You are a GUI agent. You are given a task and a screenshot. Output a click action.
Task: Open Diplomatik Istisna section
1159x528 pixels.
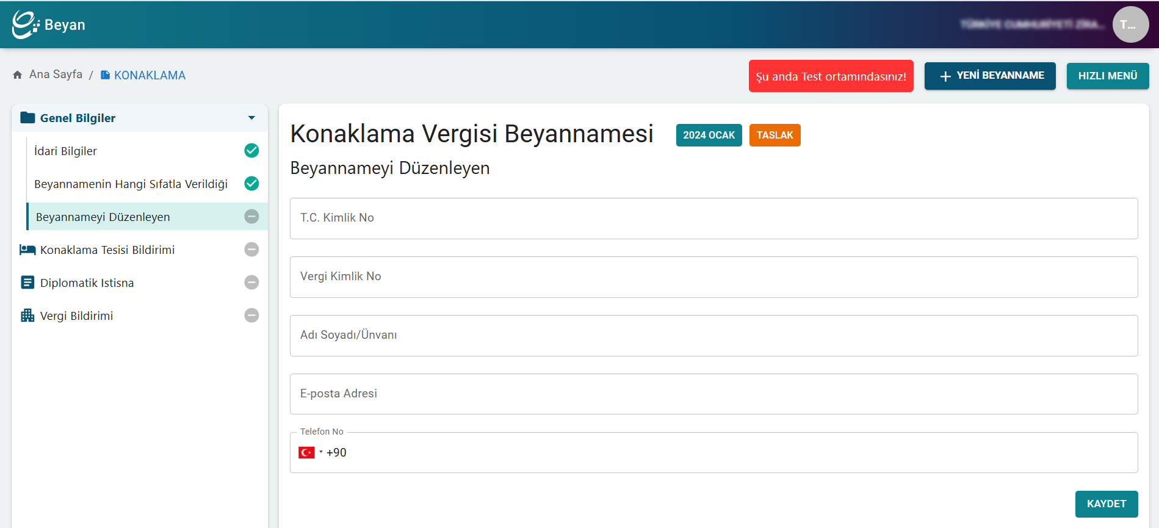click(140, 283)
